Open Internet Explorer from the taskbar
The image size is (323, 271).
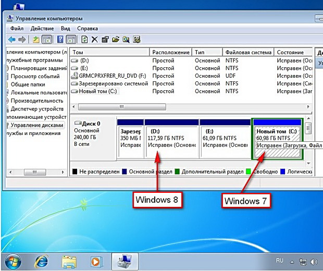pyautogui.click(x=41, y=260)
